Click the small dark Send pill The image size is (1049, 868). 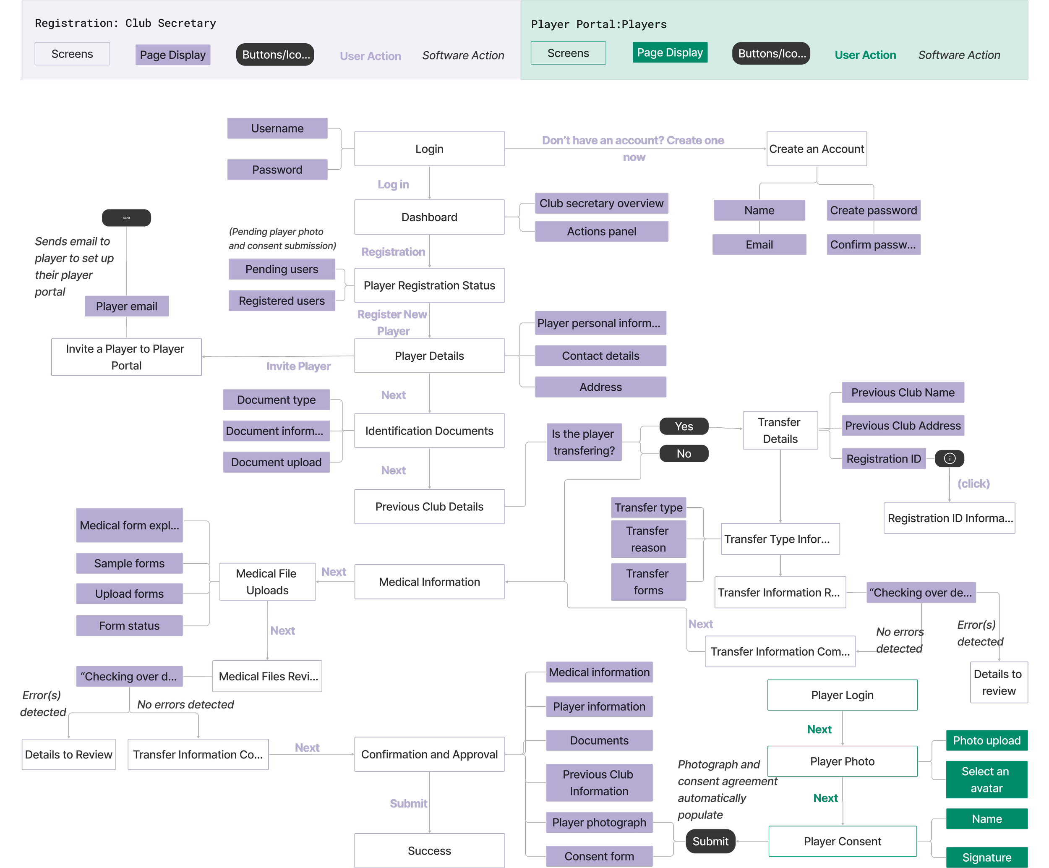click(126, 218)
